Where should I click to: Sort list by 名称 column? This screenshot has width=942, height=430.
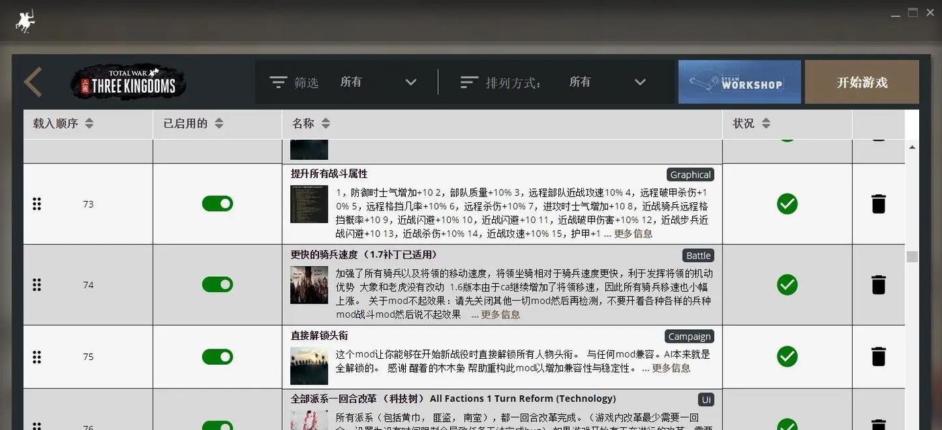point(311,124)
